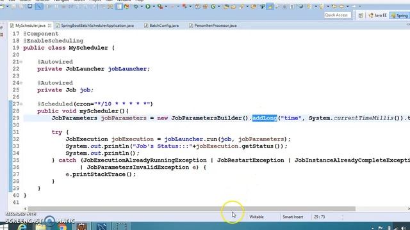
Task: Click the web browser globe icon
Action: coord(301,6)
